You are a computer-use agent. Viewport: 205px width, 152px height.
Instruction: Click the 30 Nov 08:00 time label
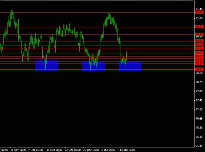click(18, 150)
